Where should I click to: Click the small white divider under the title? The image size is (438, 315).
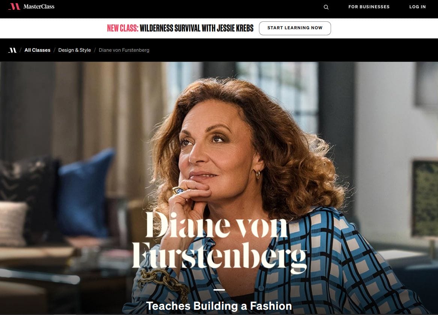click(x=219, y=289)
